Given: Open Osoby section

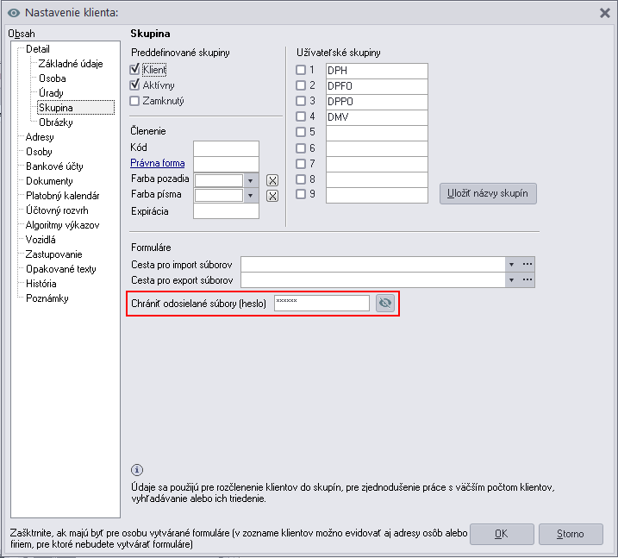Looking at the screenshot, I should click(x=39, y=152).
